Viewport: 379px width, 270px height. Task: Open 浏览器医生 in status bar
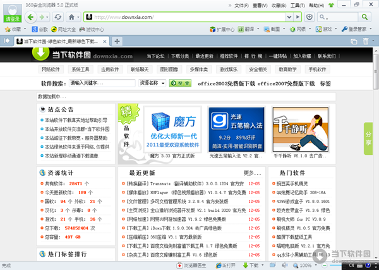point(191,266)
